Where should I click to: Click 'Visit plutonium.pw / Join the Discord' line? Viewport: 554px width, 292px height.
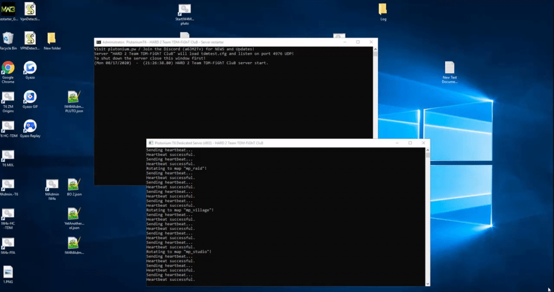tap(174, 49)
